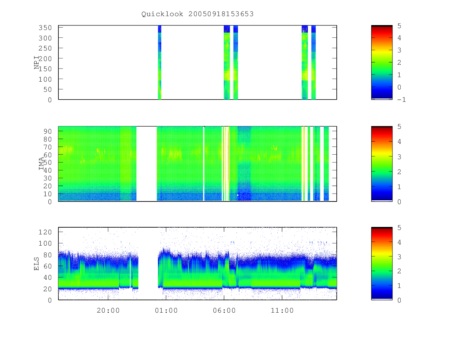Click the NPI data stripe near 01:00

[159, 63]
